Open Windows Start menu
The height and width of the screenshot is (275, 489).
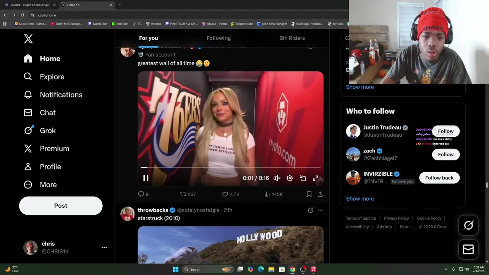pyautogui.click(x=175, y=269)
